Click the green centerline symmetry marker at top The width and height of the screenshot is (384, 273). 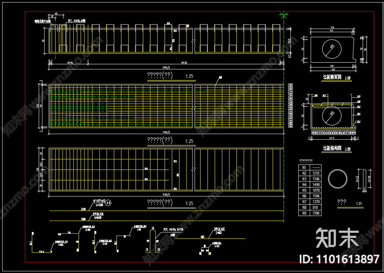pos(283,16)
